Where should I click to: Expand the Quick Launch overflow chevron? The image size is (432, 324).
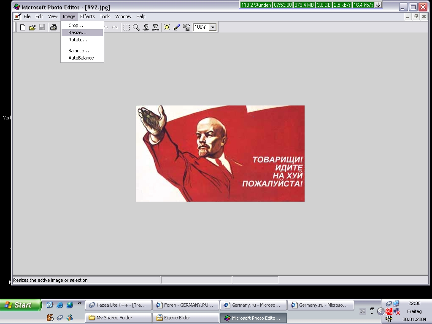80,303
